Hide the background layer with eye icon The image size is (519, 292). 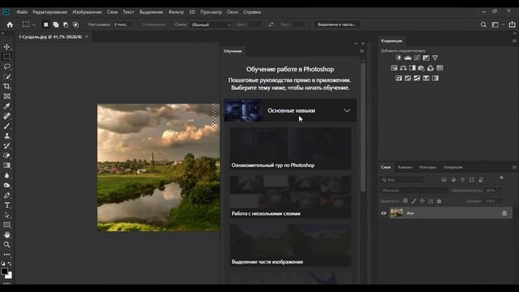tap(384, 213)
